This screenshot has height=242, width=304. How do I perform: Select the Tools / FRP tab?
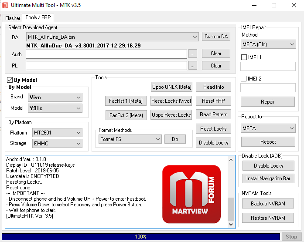(38, 17)
